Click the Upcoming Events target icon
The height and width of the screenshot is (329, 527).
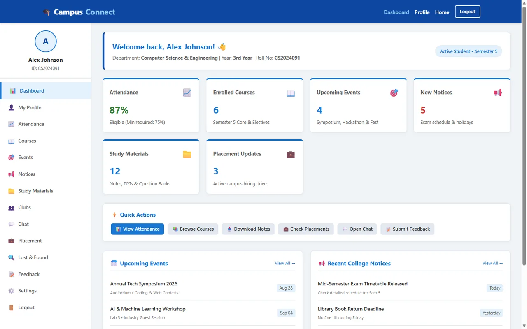(394, 93)
